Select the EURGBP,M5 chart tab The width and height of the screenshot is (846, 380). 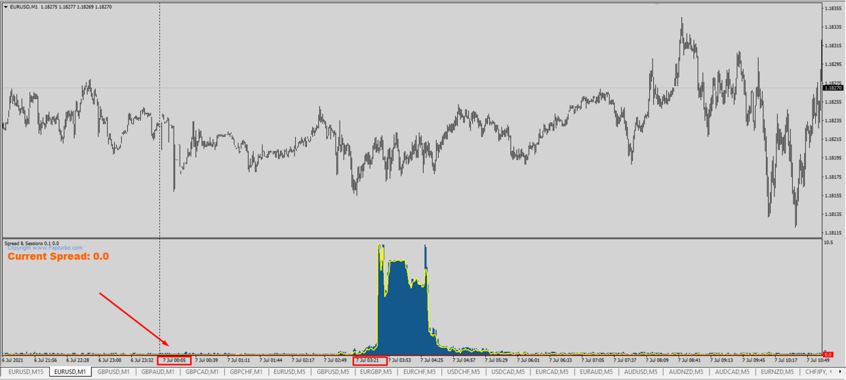click(x=376, y=372)
